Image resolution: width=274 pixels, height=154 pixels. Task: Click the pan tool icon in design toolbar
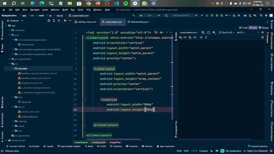(x=201, y=37)
